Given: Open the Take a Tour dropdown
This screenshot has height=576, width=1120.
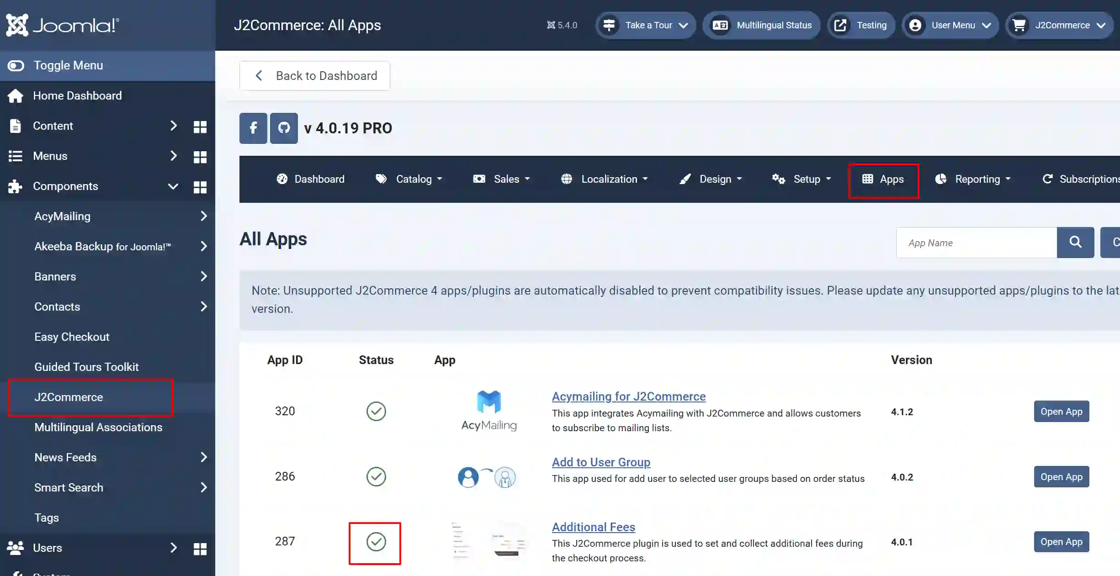Looking at the screenshot, I should pos(645,25).
